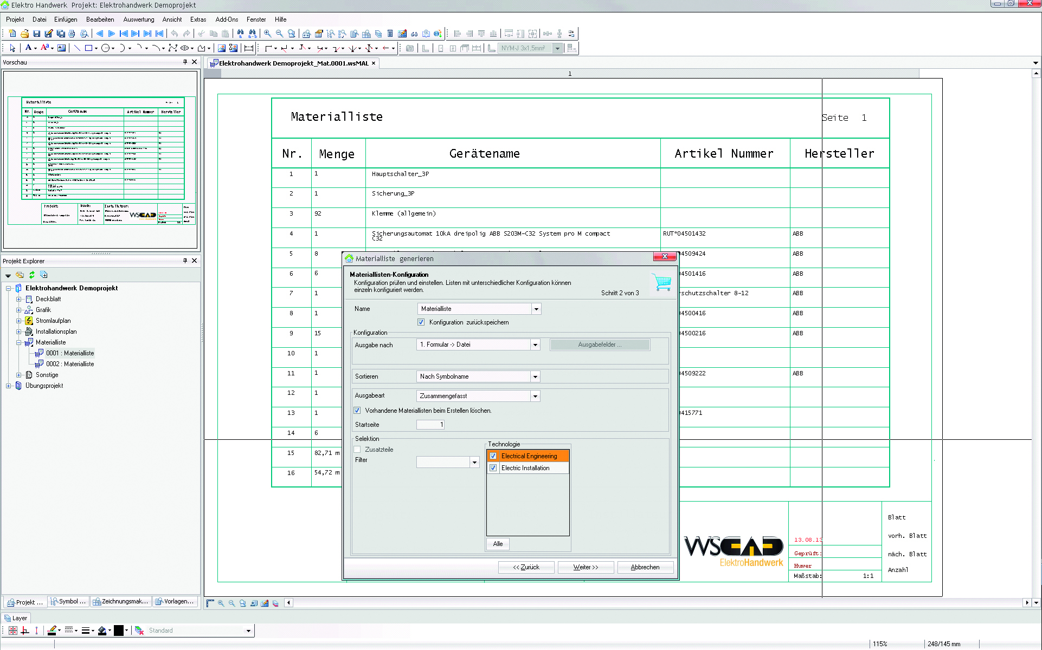
Task: Click the binoculars search icon
Action: tap(240, 34)
